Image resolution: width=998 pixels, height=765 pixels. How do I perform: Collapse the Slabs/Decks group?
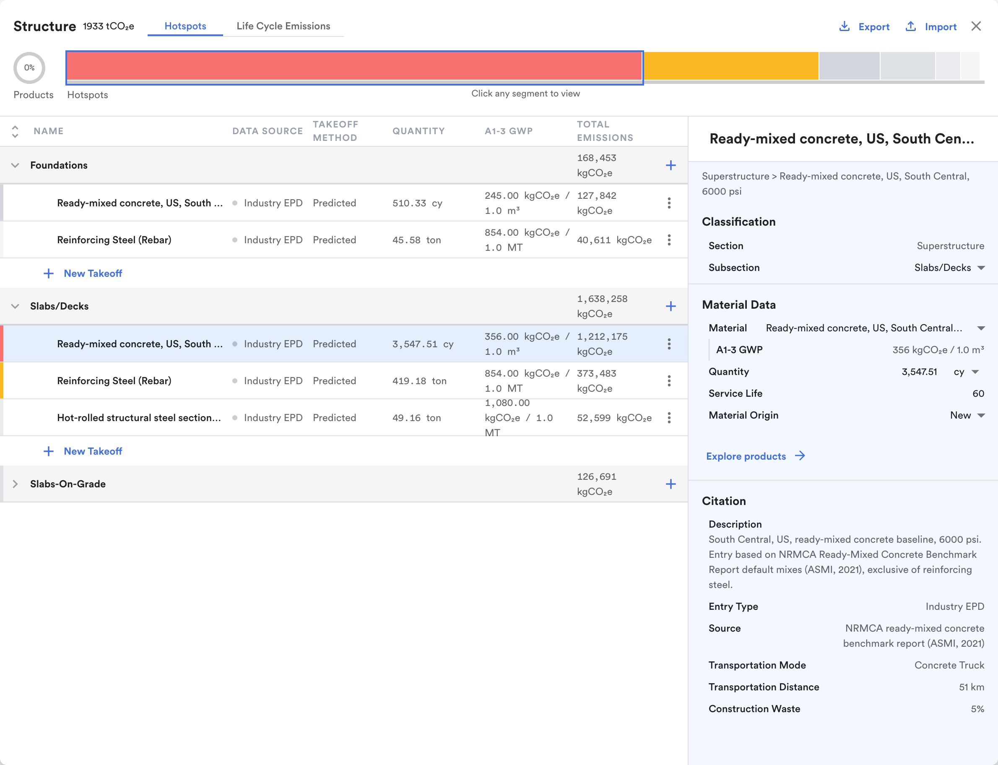(x=15, y=307)
